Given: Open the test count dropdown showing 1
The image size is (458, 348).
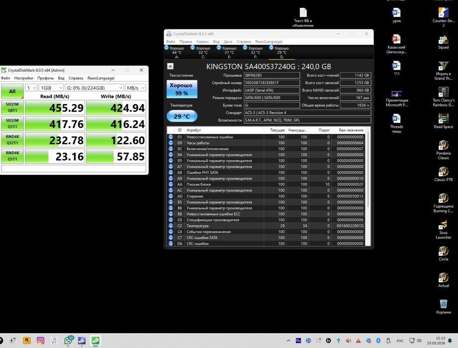Looking at the screenshot, I should [31, 88].
